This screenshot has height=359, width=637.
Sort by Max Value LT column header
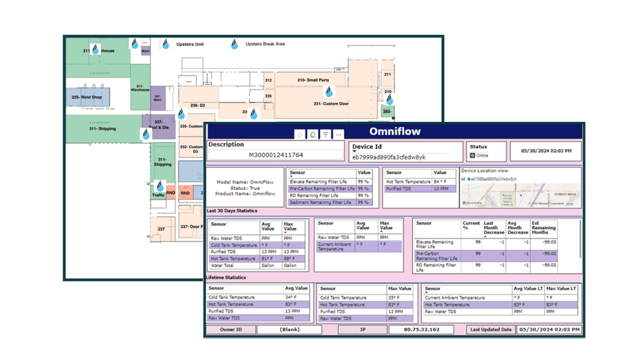click(561, 288)
